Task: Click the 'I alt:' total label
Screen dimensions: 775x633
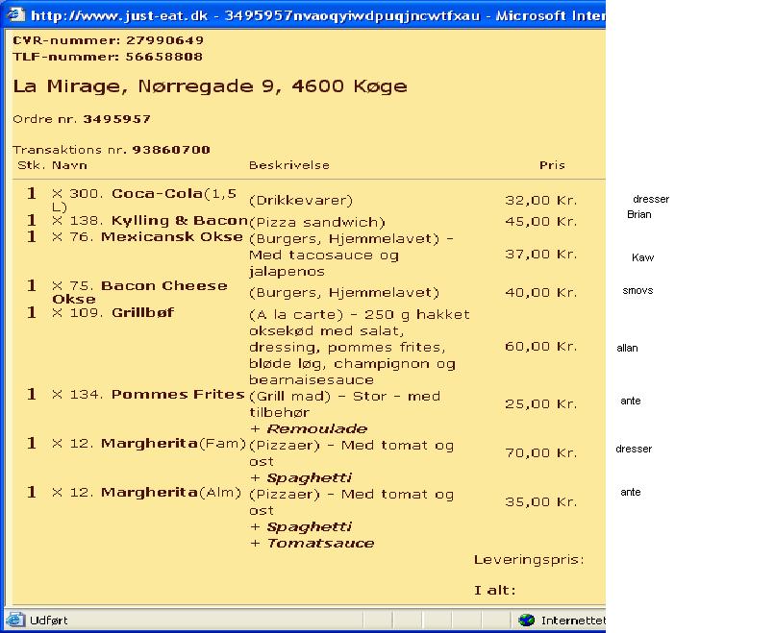Action: click(495, 591)
